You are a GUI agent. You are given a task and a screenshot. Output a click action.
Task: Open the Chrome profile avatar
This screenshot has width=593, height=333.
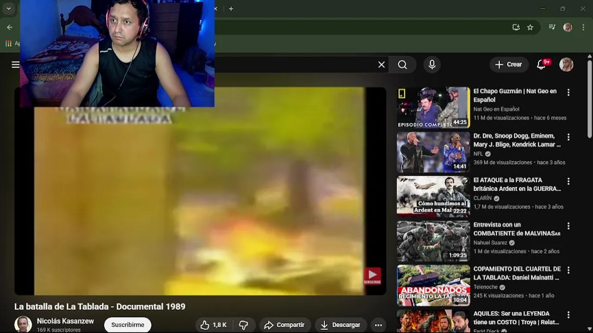(x=568, y=27)
